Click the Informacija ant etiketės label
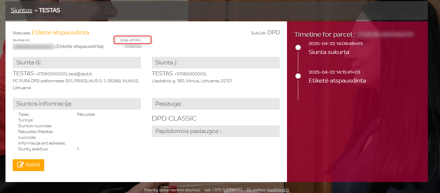 [42, 143]
